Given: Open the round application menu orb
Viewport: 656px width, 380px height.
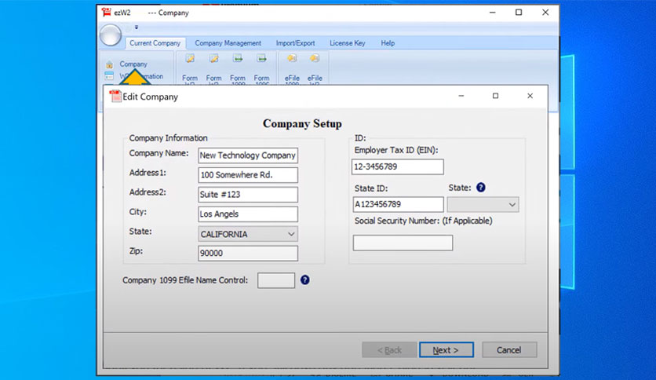Looking at the screenshot, I should click(x=111, y=35).
